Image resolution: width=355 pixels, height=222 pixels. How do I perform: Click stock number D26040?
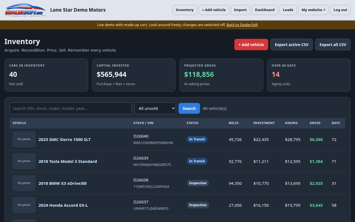pyautogui.click(x=141, y=136)
